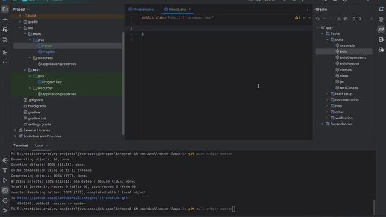Select the Terminal tab header
Viewport: 386px width, 217px height.
(21, 146)
